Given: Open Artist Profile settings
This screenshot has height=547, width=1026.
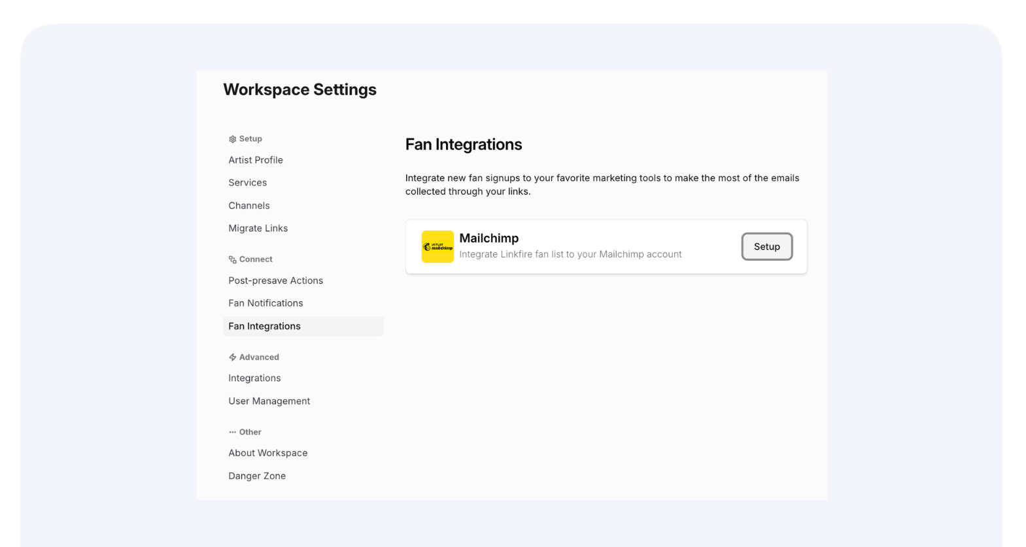Looking at the screenshot, I should click(x=256, y=160).
